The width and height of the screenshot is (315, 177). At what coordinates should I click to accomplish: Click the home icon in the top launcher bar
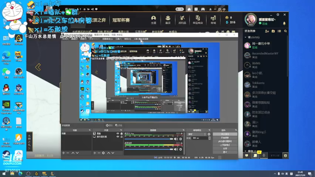point(189,9)
